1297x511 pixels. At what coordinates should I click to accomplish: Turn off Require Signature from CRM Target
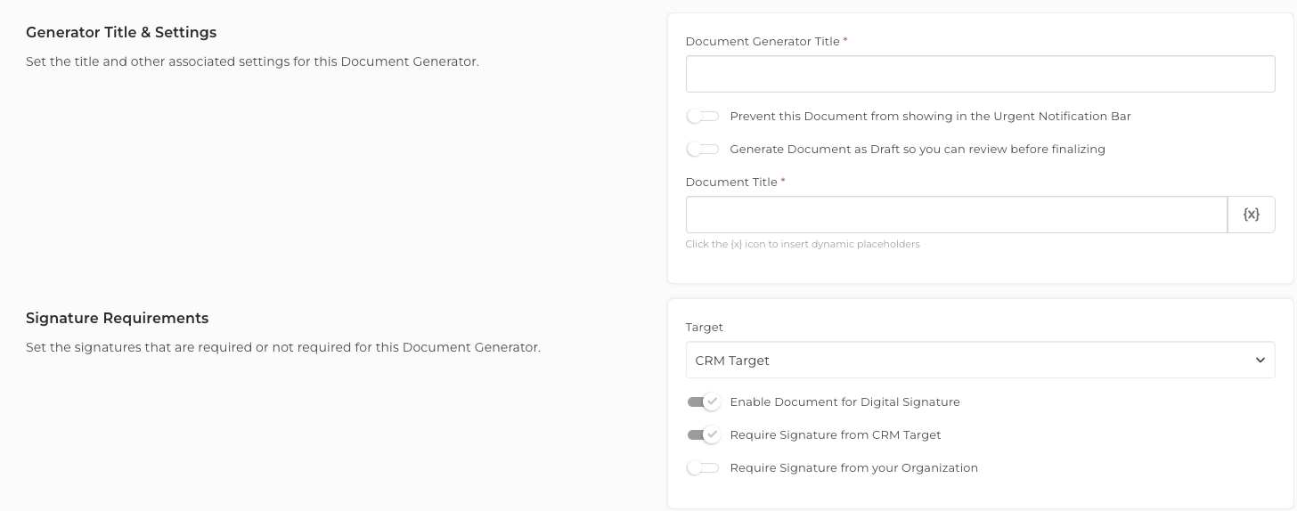pos(704,435)
